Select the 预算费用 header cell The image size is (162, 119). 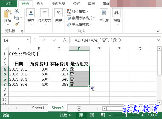[x=39, y=64]
